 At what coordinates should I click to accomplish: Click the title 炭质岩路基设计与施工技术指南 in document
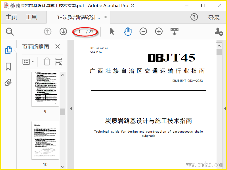click(x=148, y=121)
